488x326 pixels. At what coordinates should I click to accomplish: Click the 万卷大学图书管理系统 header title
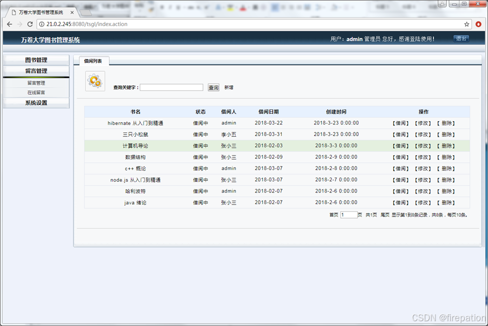(x=51, y=40)
